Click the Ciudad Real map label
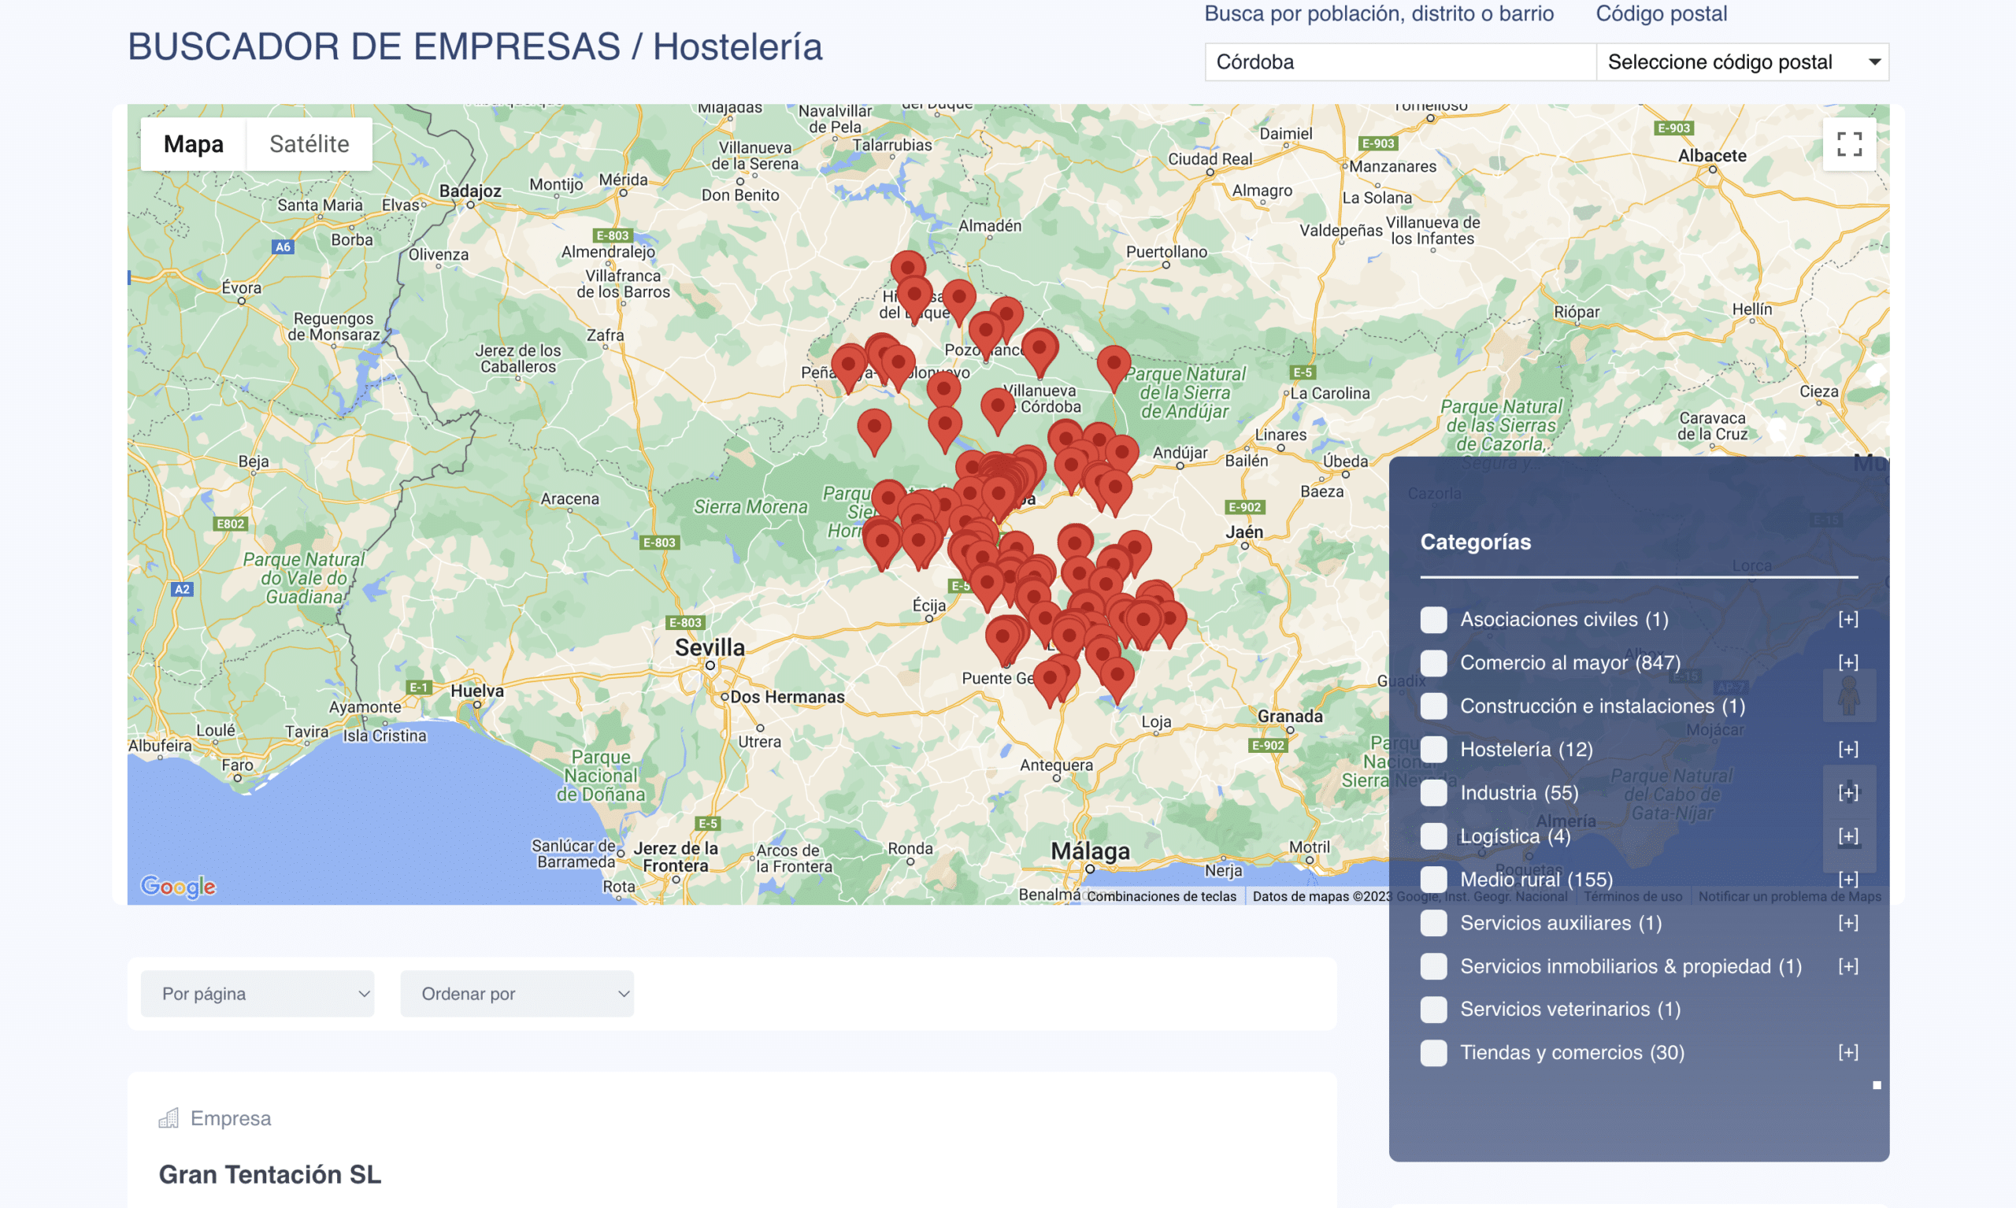This screenshot has width=2016, height=1208. (x=1210, y=159)
